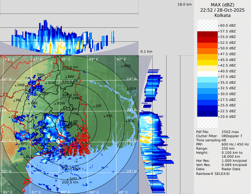Select the BSL station marker
This screenshot has height=194, width=251.
126,121
